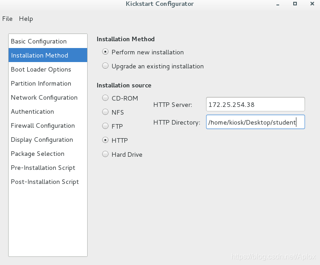Screen dimensions: 320x265
Task: Open Partition Information section
Action: click(x=48, y=83)
